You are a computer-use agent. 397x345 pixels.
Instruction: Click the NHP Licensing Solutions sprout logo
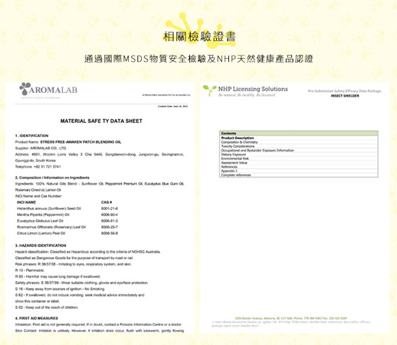tap(209, 90)
